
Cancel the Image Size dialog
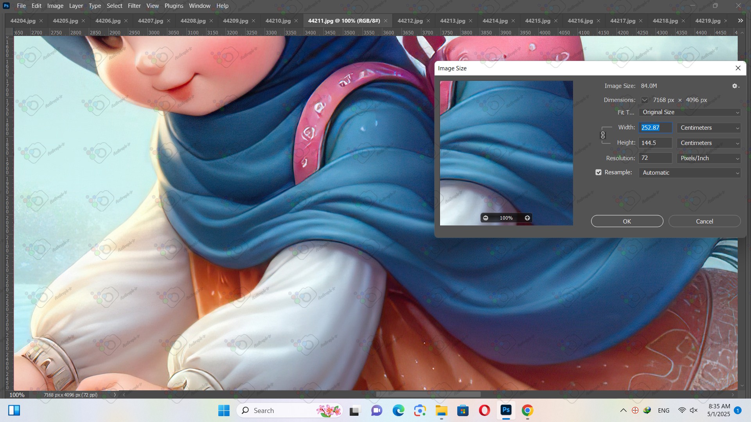point(704,221)
